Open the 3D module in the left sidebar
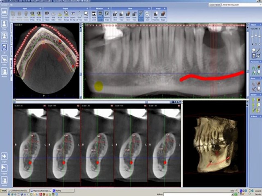Screen dimensions: 262x196 (4, 48)
